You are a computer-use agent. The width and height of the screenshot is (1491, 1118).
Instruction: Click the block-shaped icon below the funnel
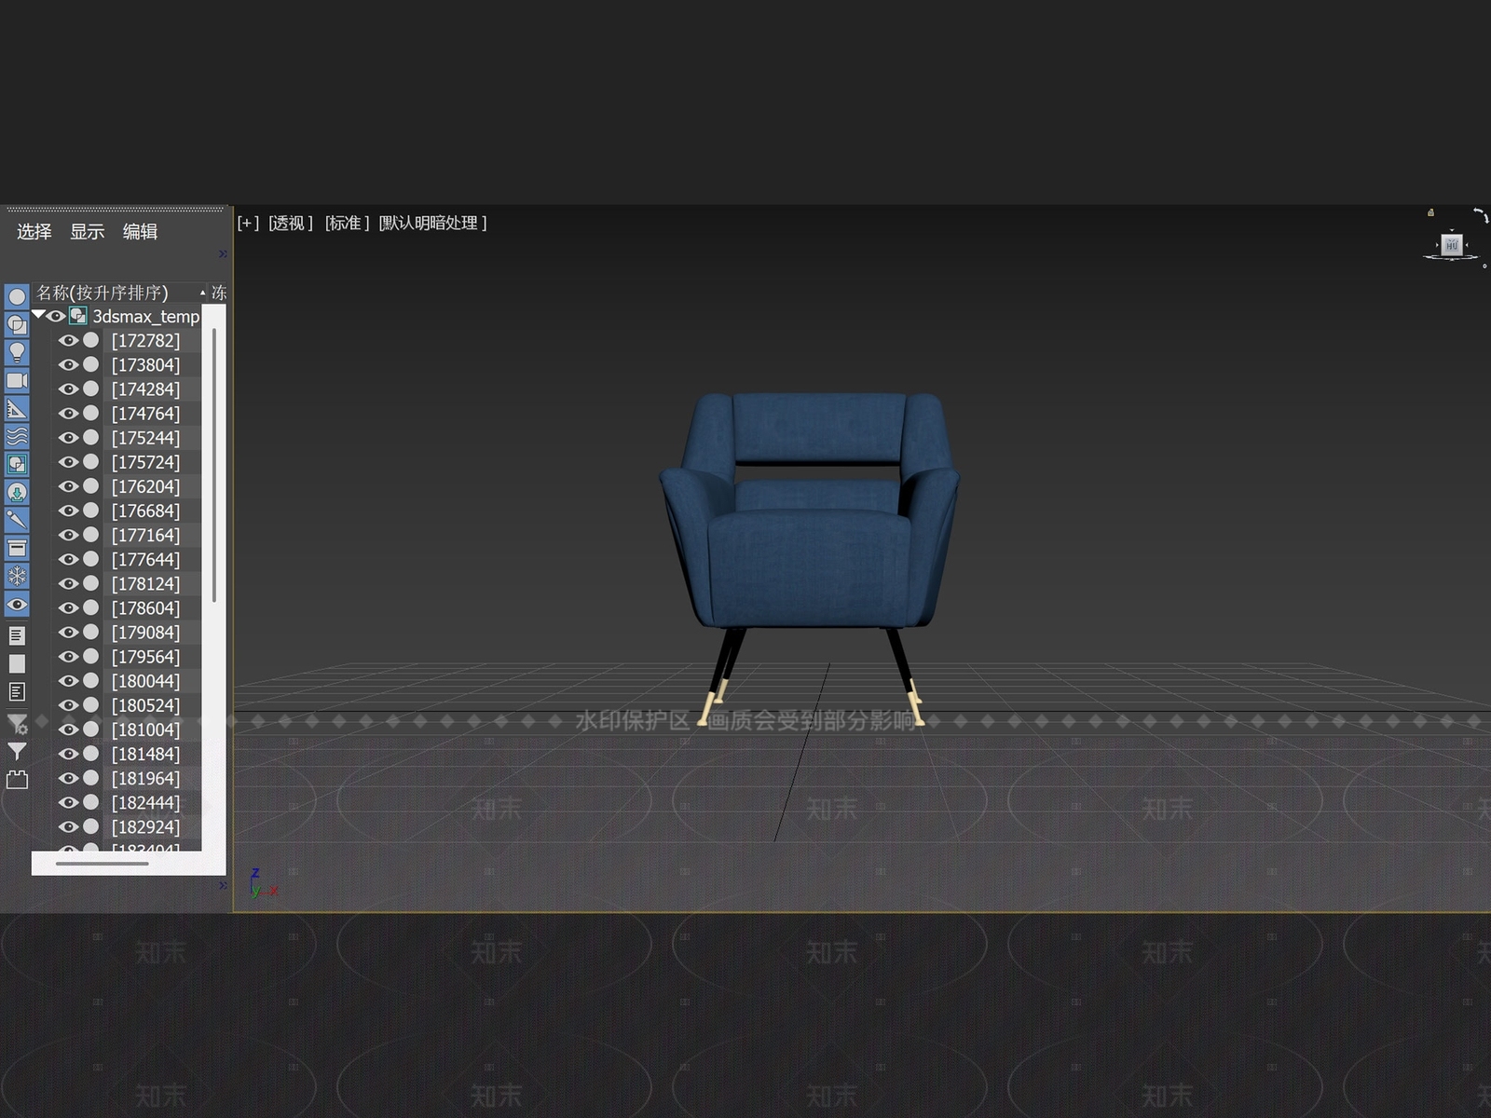(17, 780)
